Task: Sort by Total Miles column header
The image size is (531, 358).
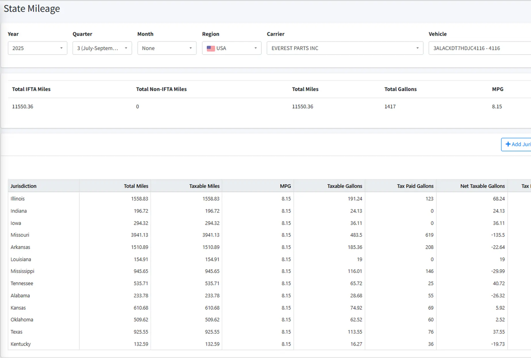Action: 136,186
